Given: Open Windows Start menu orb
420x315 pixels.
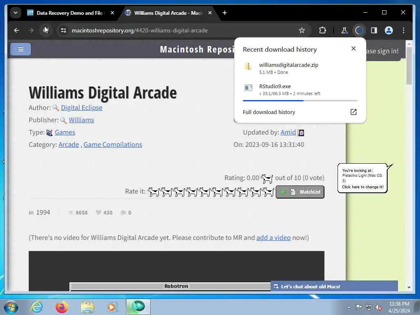Looking at the screenshot, I should [11, 307].
